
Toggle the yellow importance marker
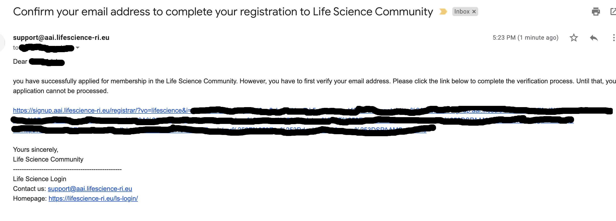[443, 12]
